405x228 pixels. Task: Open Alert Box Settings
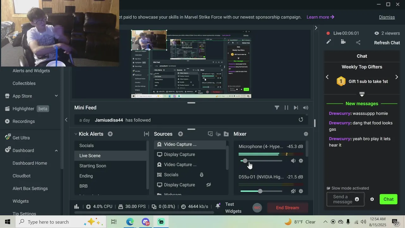30,188
